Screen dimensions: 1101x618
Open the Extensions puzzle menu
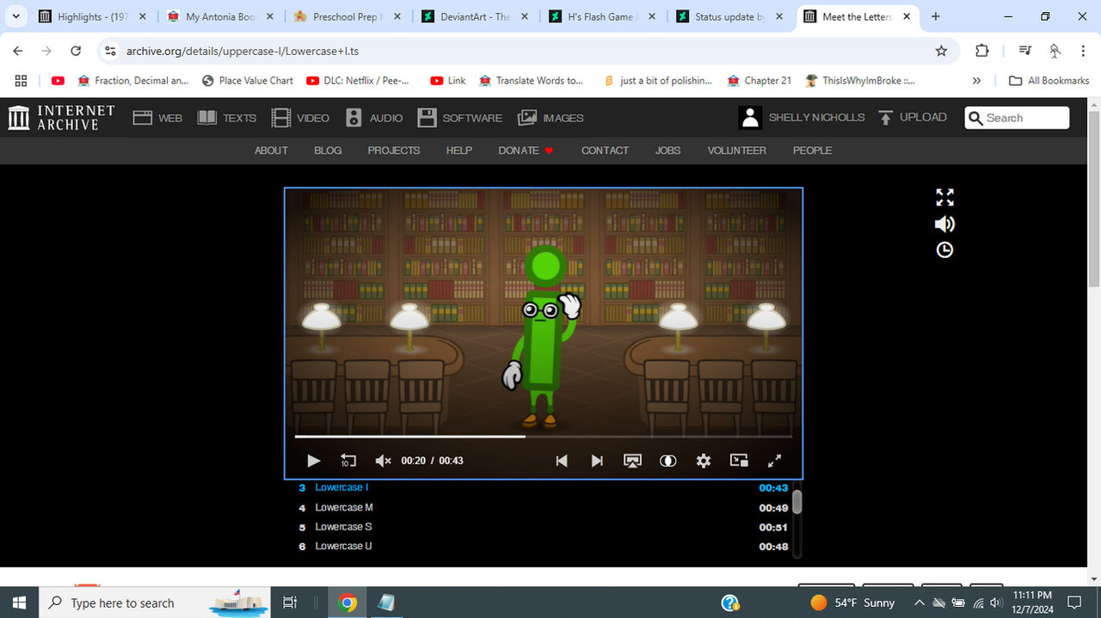pyautogui.click(x=982, y=51)
